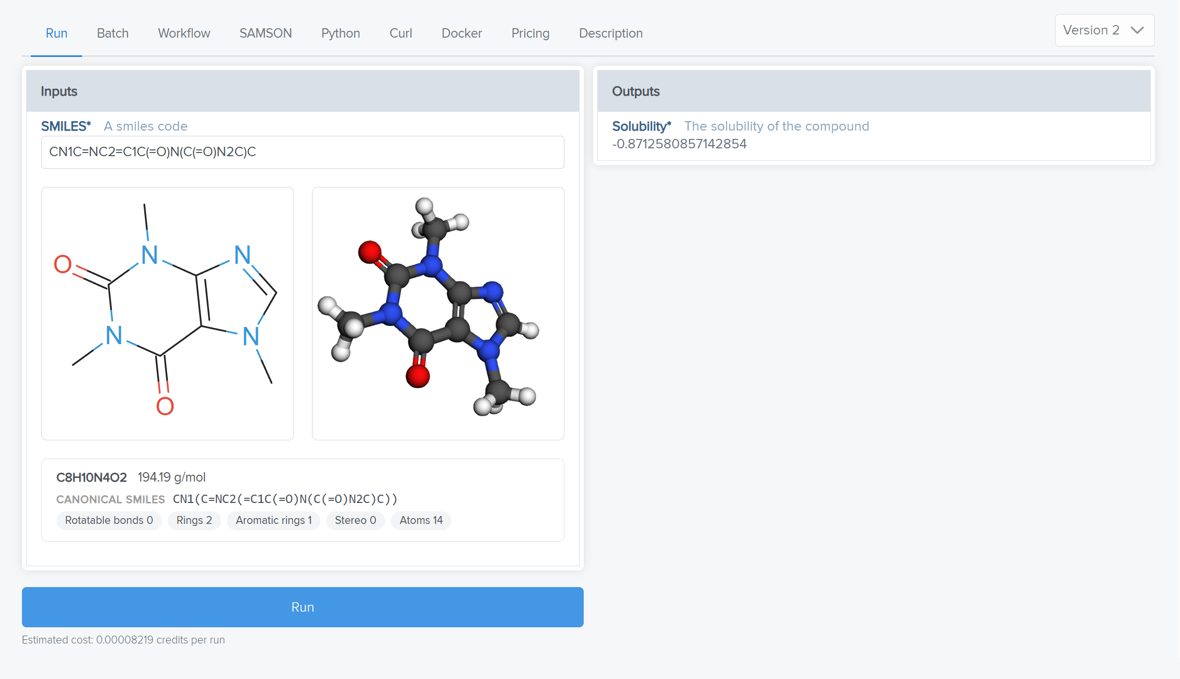
Task: Click the canonical SMILES string text
Action: coord(285,499)
